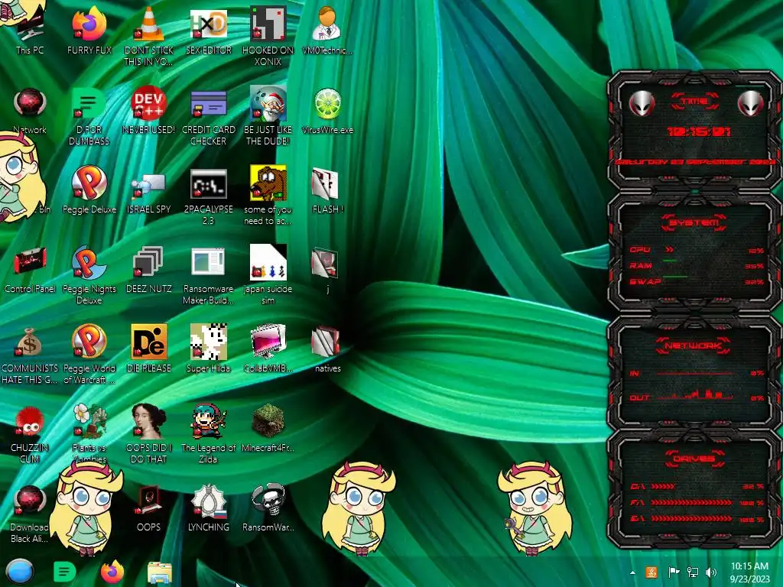
Task: Launch Firefox from the taskbar
Action: (112, 572)
